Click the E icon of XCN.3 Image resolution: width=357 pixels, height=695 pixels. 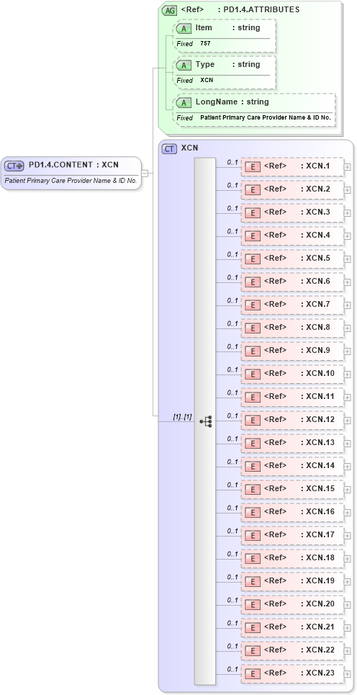[x=253, y=213]
